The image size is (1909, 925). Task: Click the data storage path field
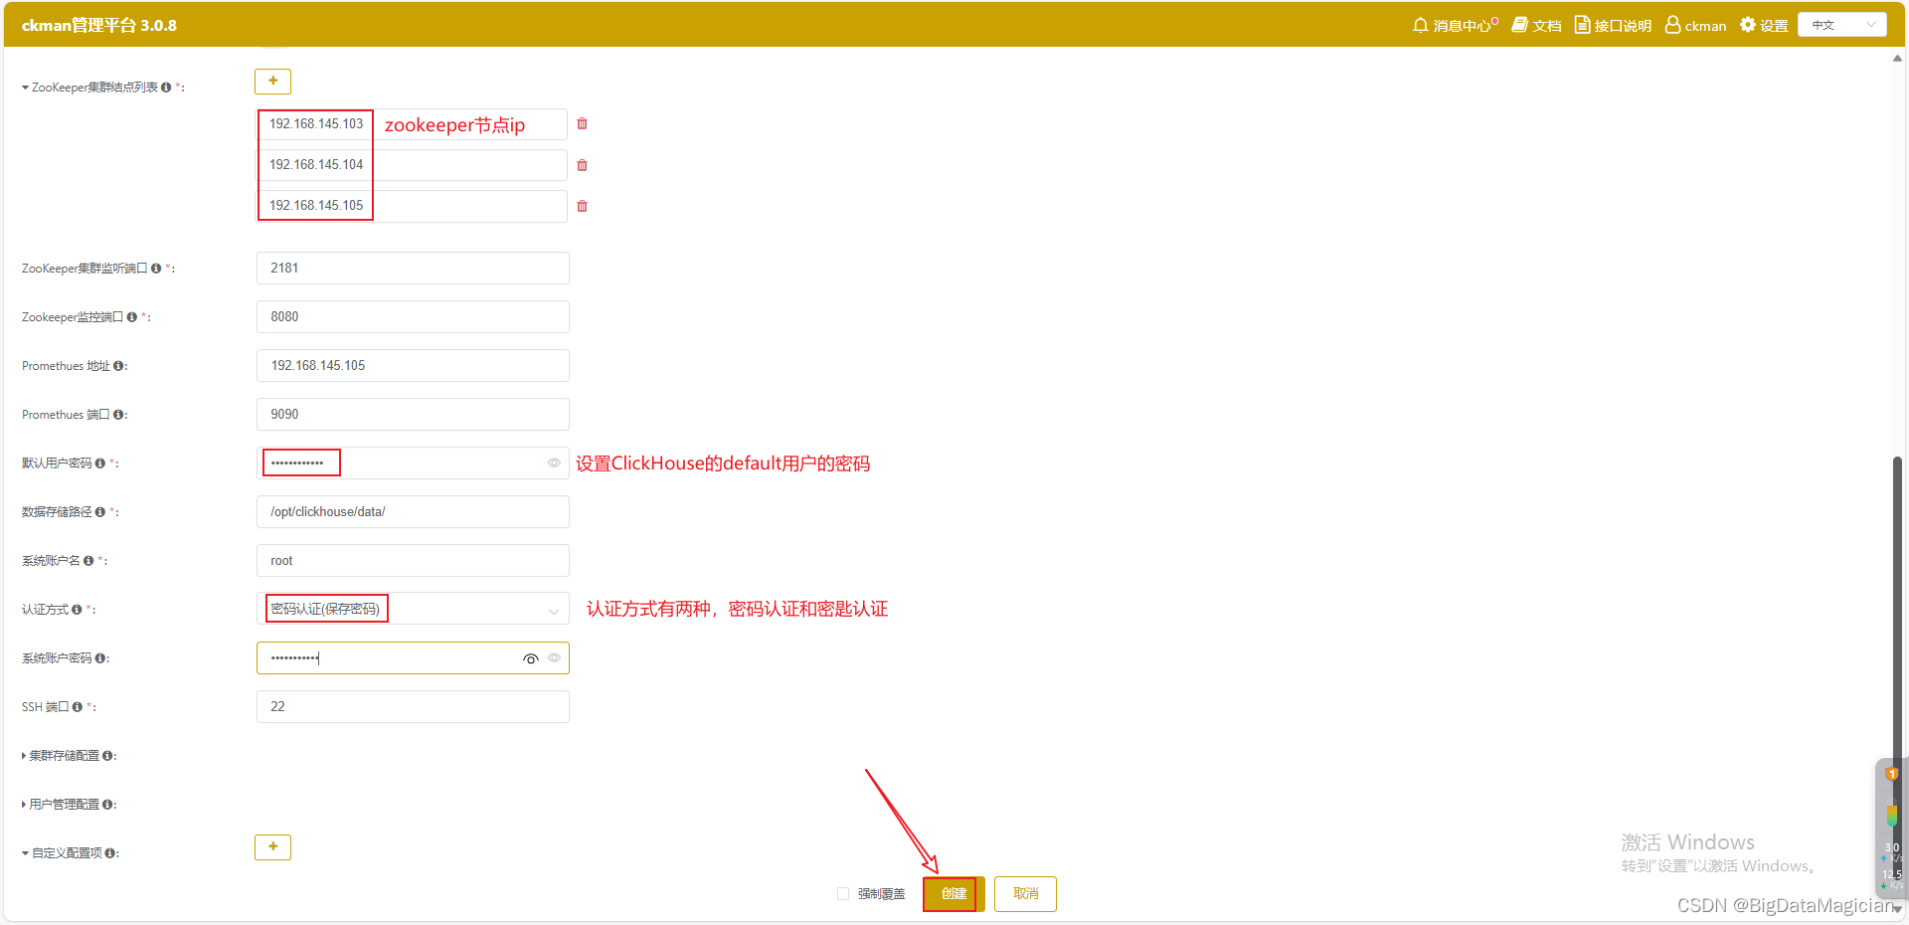point(413,511)
